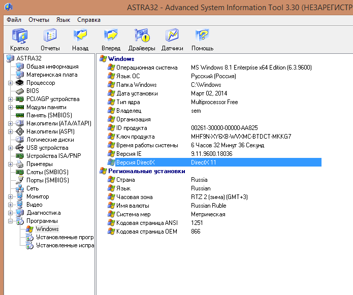Screen dimensions: 353x295
Task: Click the Порты (SMBIOS) connector icon
Action: pos(20,180)
